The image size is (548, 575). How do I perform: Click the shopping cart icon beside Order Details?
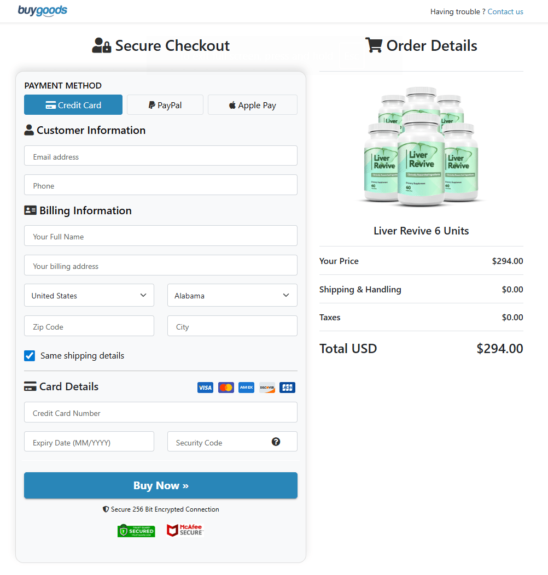(374, 45)
